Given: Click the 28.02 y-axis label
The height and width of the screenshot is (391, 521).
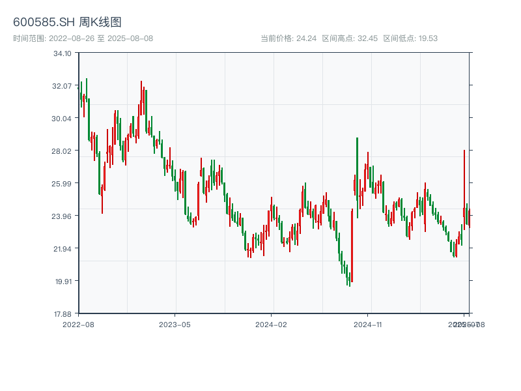Looking at the screenshot, I should pyautogui.click(x=63, y=151).
